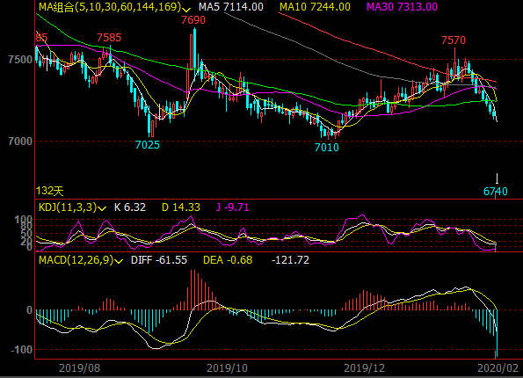The width and height of the screenshot is (523, 378).
Task: Click the MA30 7313.00 legend
Action: click(402, 7)
